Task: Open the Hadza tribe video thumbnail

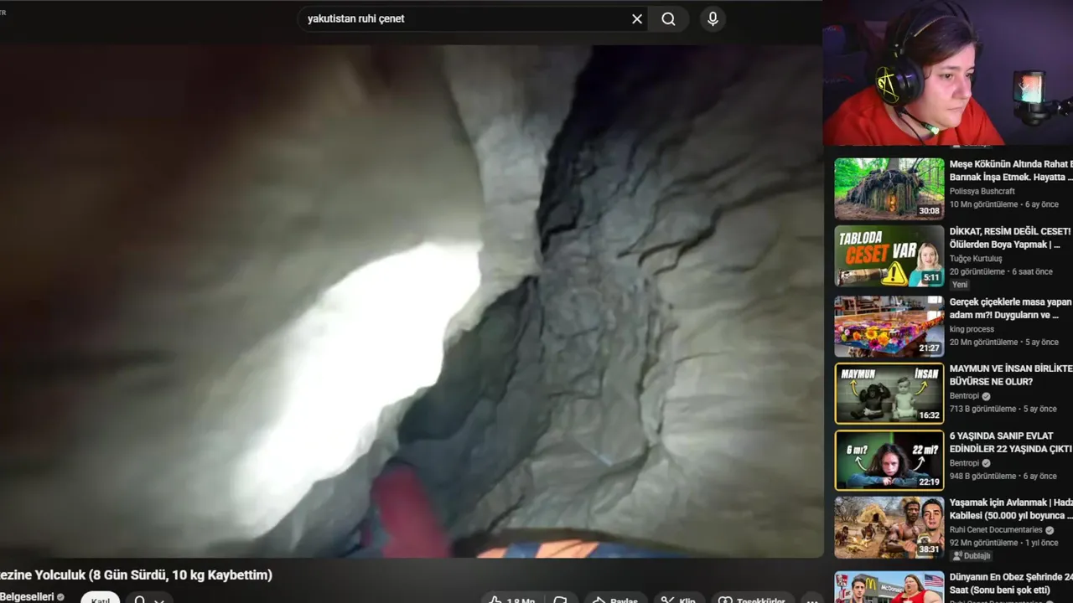Action: click(x=889, y=528)
